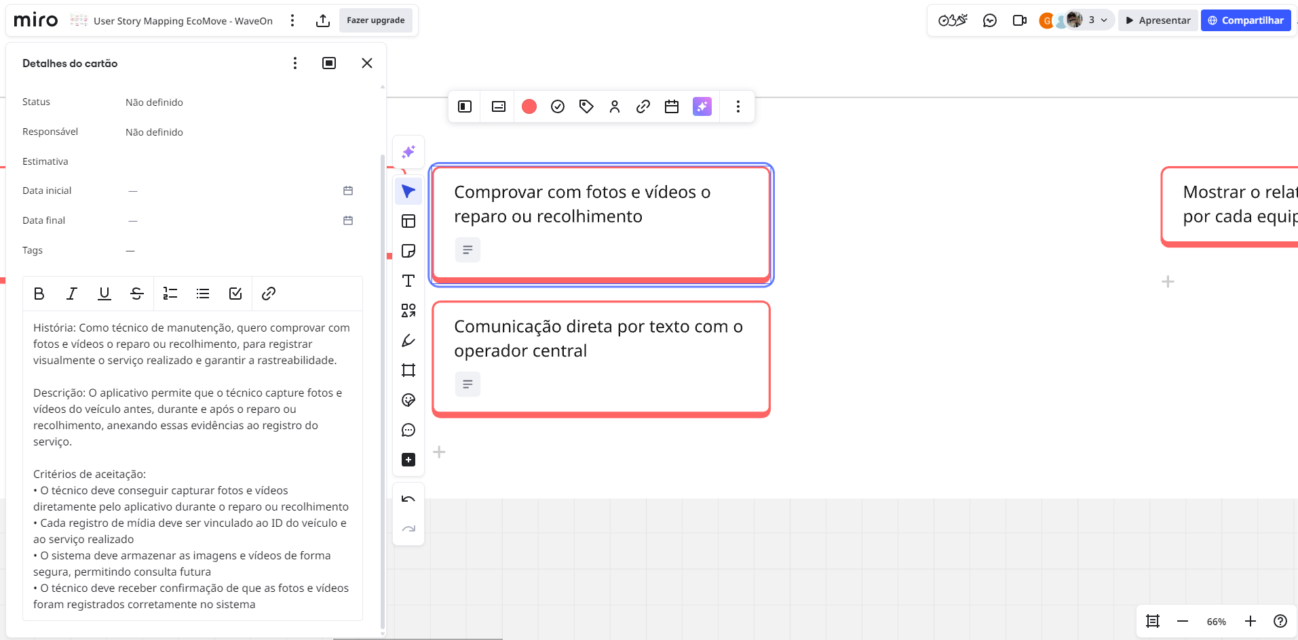Select the pen drawing tool
The height and width of the screenshot is (640, 1298).
(x=408, y=340)
